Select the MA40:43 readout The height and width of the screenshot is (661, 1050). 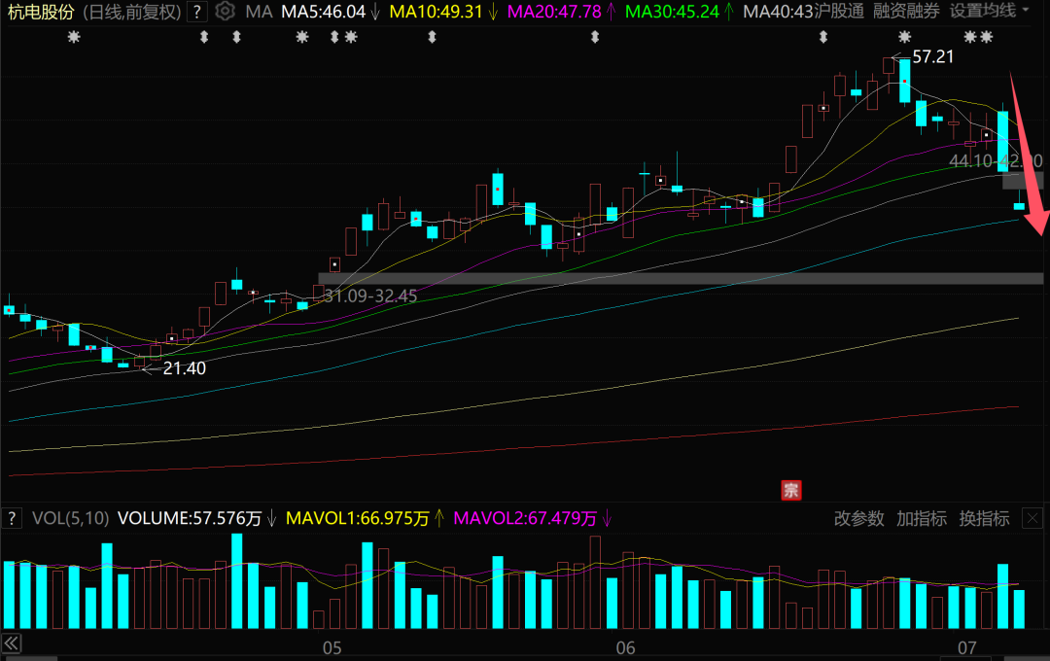tap(778, 12)
